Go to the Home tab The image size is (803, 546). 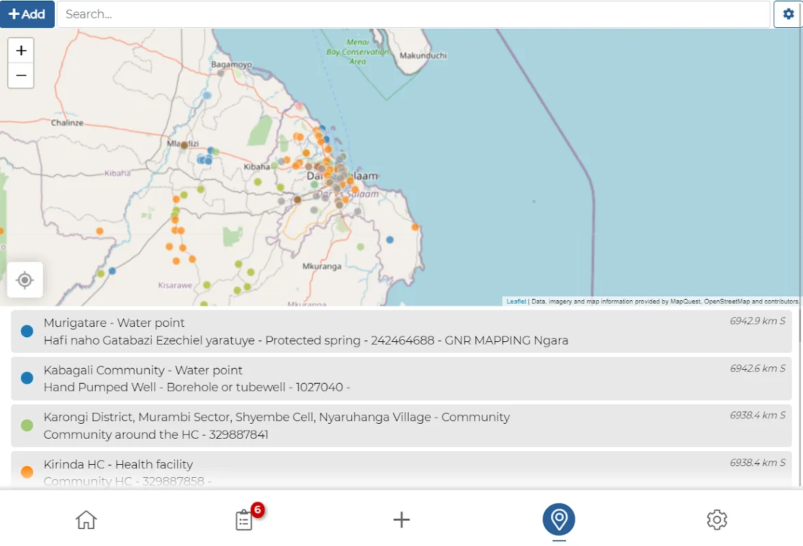86,519
